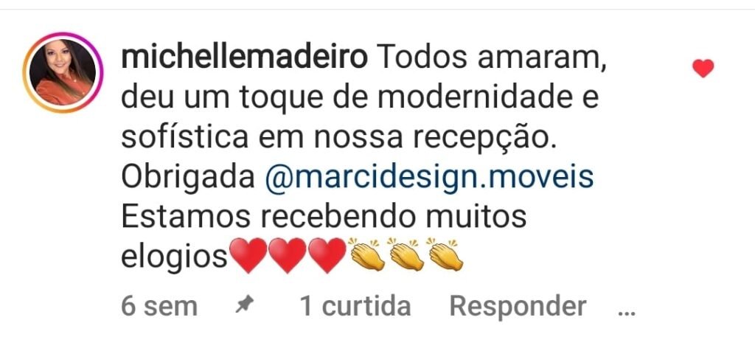Click the middle clapping hands emoji
755x354 pixels.
click(406, 254)
